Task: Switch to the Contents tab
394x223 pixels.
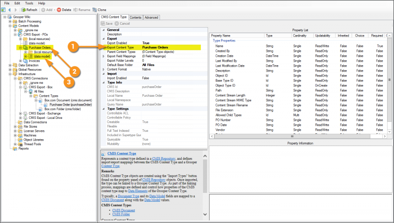Action: coord(135,17)
